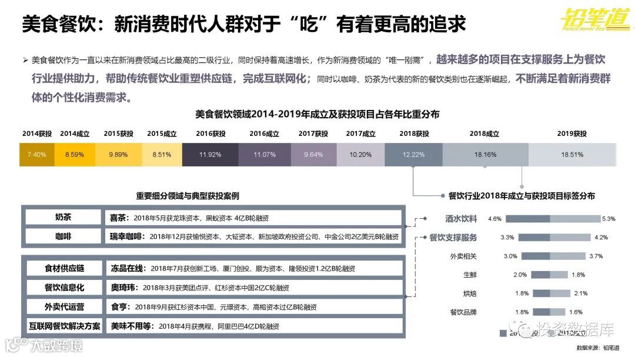Click the 3.3% value beside 餐饮支撑服务

coord(507,238)
